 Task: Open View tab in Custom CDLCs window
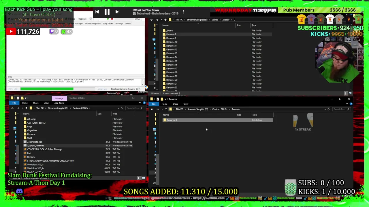(46, 103)
